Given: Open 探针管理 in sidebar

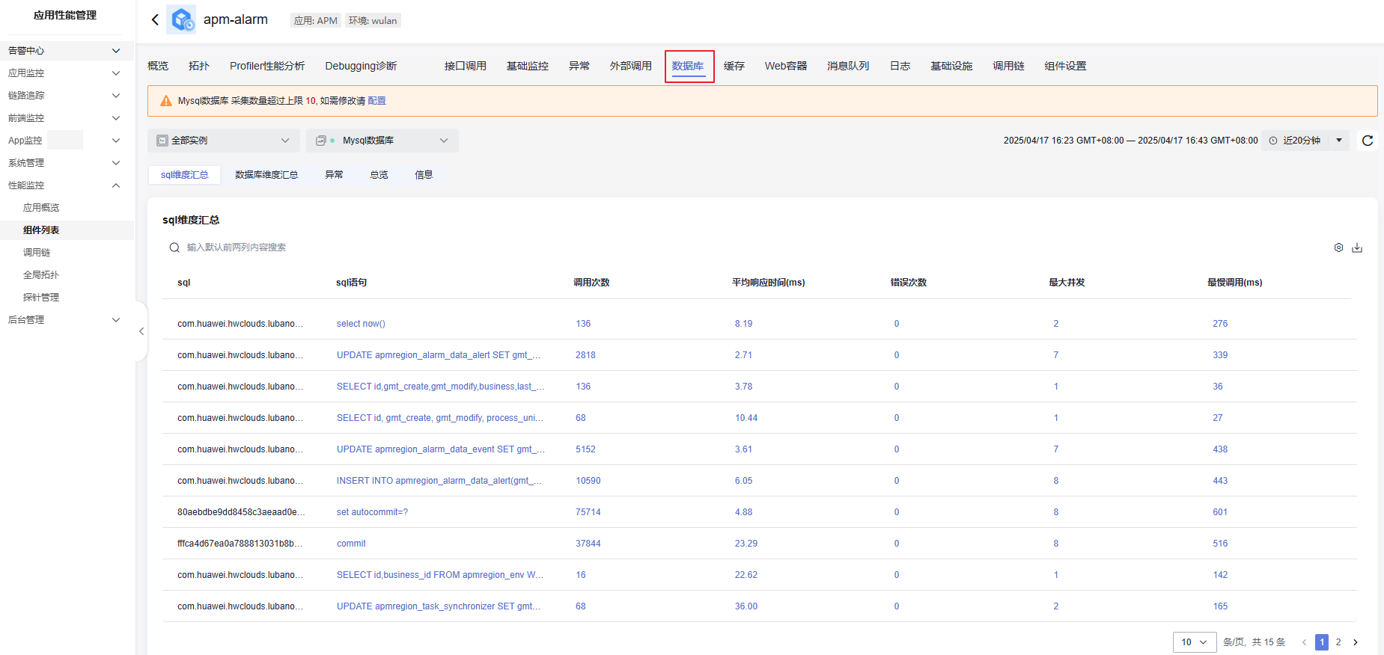Looking at the screenshot, I should tap(41, 298).
